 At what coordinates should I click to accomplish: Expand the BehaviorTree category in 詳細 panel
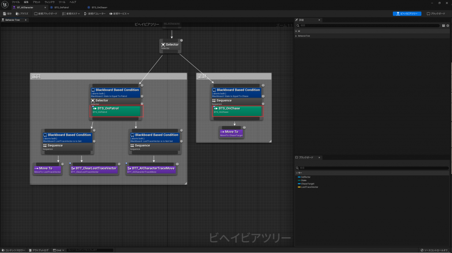[x=296, y=36]
